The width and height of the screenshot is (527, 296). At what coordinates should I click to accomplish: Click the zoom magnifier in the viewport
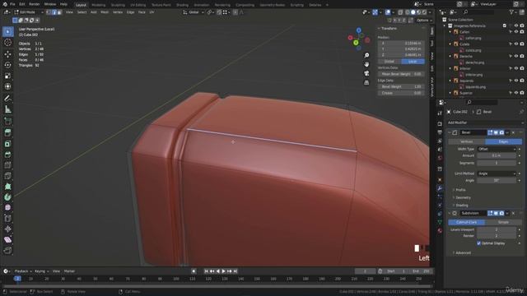tap(366, 55)
